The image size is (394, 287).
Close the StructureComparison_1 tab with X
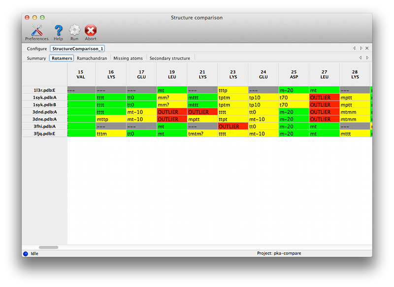(367, 48)
